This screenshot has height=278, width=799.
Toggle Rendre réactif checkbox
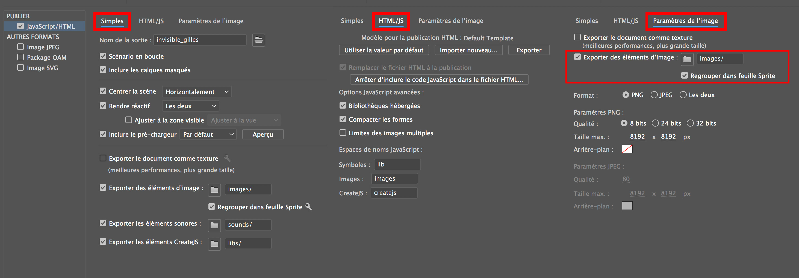pyautogui.click(x=103, y=106)
